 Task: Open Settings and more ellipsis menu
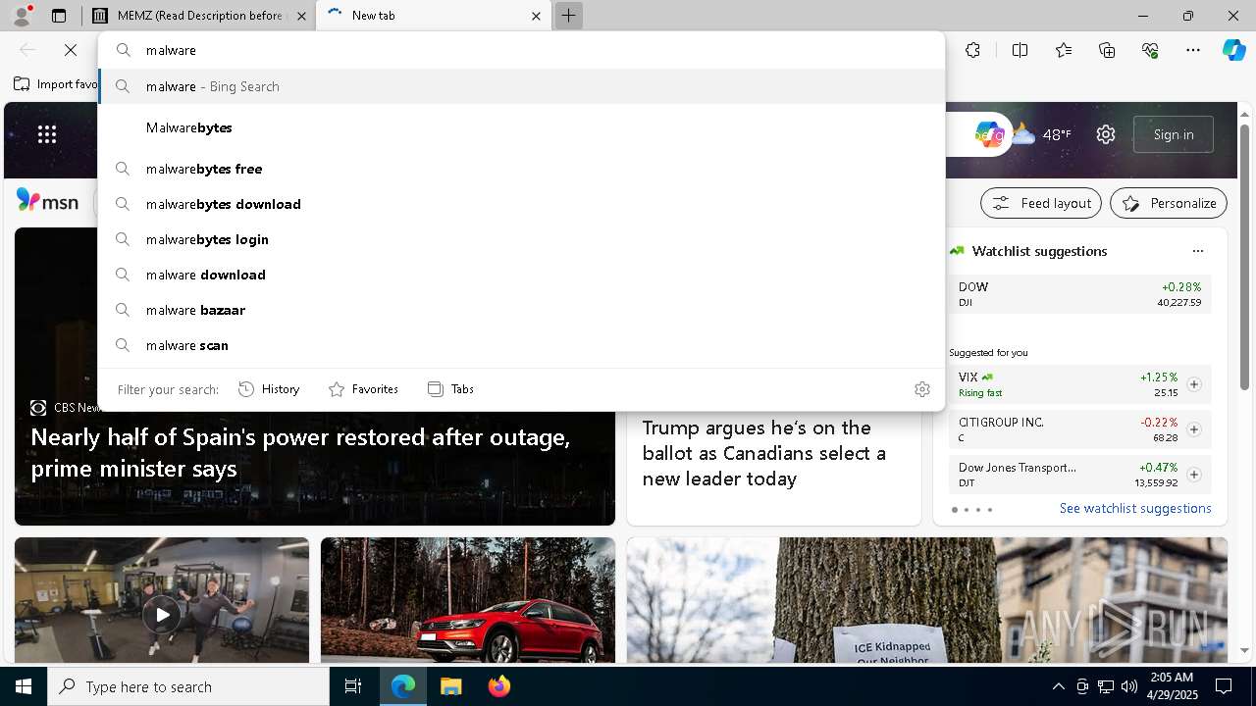click(x=1193, y=50)
